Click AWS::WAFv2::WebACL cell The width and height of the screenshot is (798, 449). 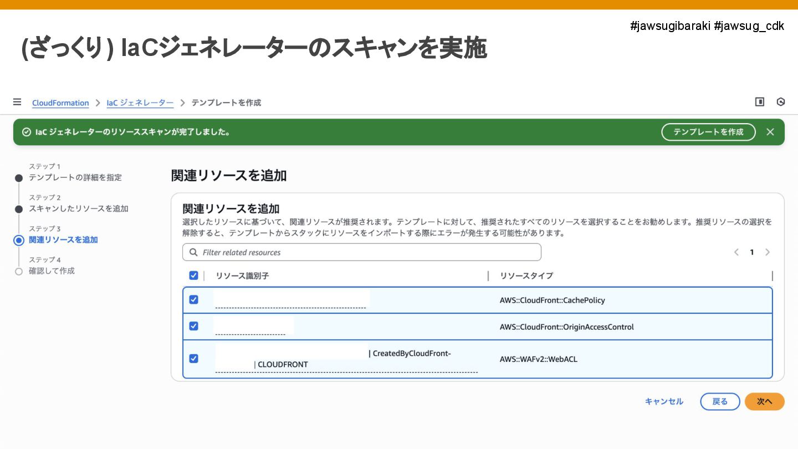539,359
